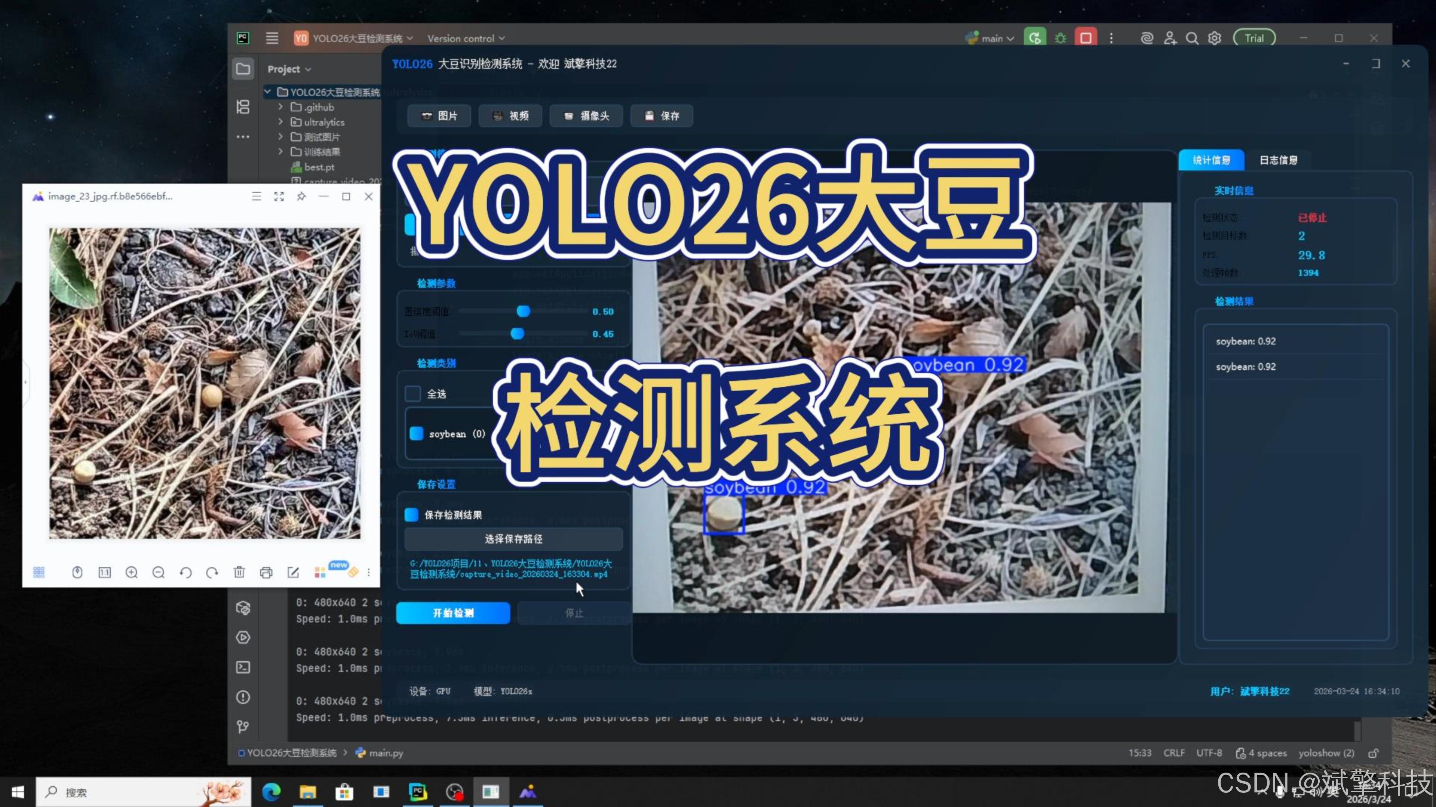Viewport: 1436px width, 807px height.
Task: Enter fullscreen in the image viewer
Action: point(279,196)
